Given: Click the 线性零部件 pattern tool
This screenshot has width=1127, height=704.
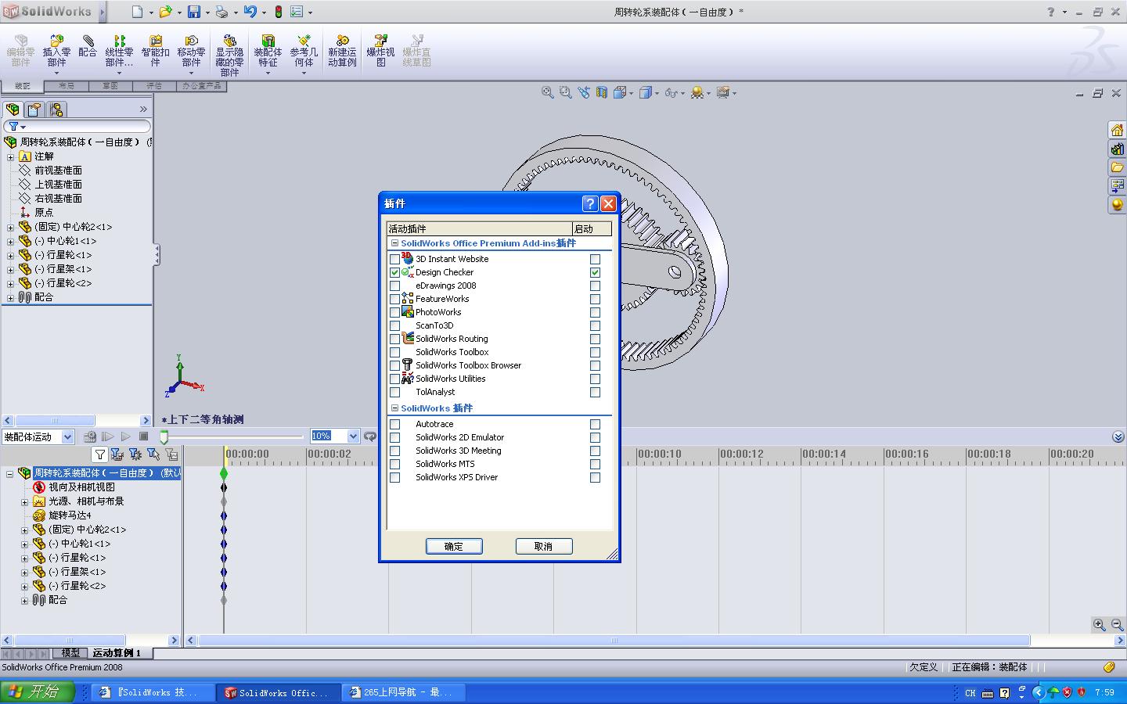Looking at the screenshot, I should pyautogui.click(x=119, y=51).
